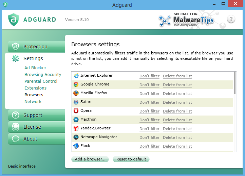Click the Safari compass icon

point(76,102)
